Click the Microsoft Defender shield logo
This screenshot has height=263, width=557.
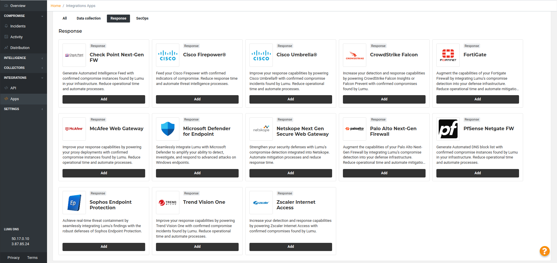coord(168,129)
